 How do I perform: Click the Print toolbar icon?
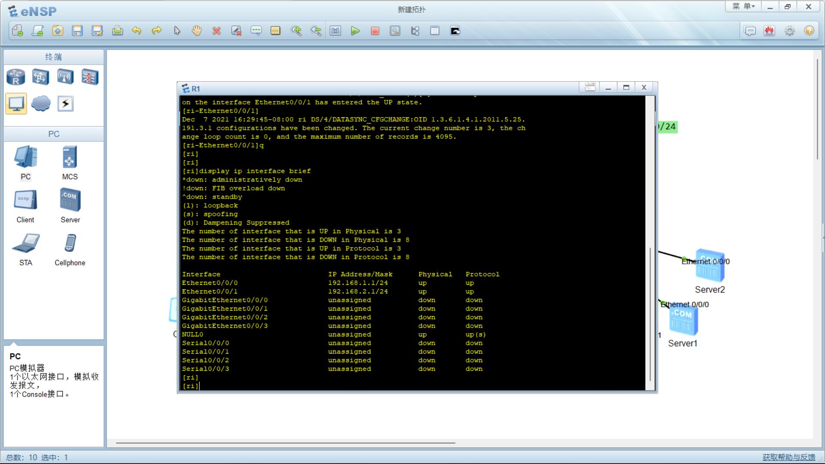(117, 31)
